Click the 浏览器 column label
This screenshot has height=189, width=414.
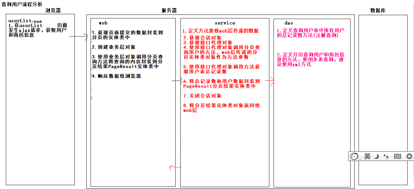[x=53, y=10]
